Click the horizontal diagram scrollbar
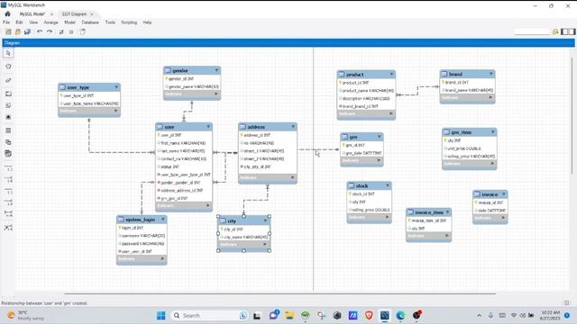577x324 pixels. (279, 293)
